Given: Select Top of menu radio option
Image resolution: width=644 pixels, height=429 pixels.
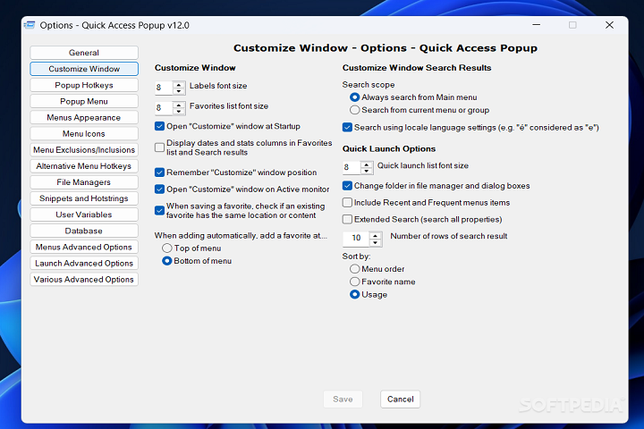Looking at the screenshot, I should pos(166,248).
